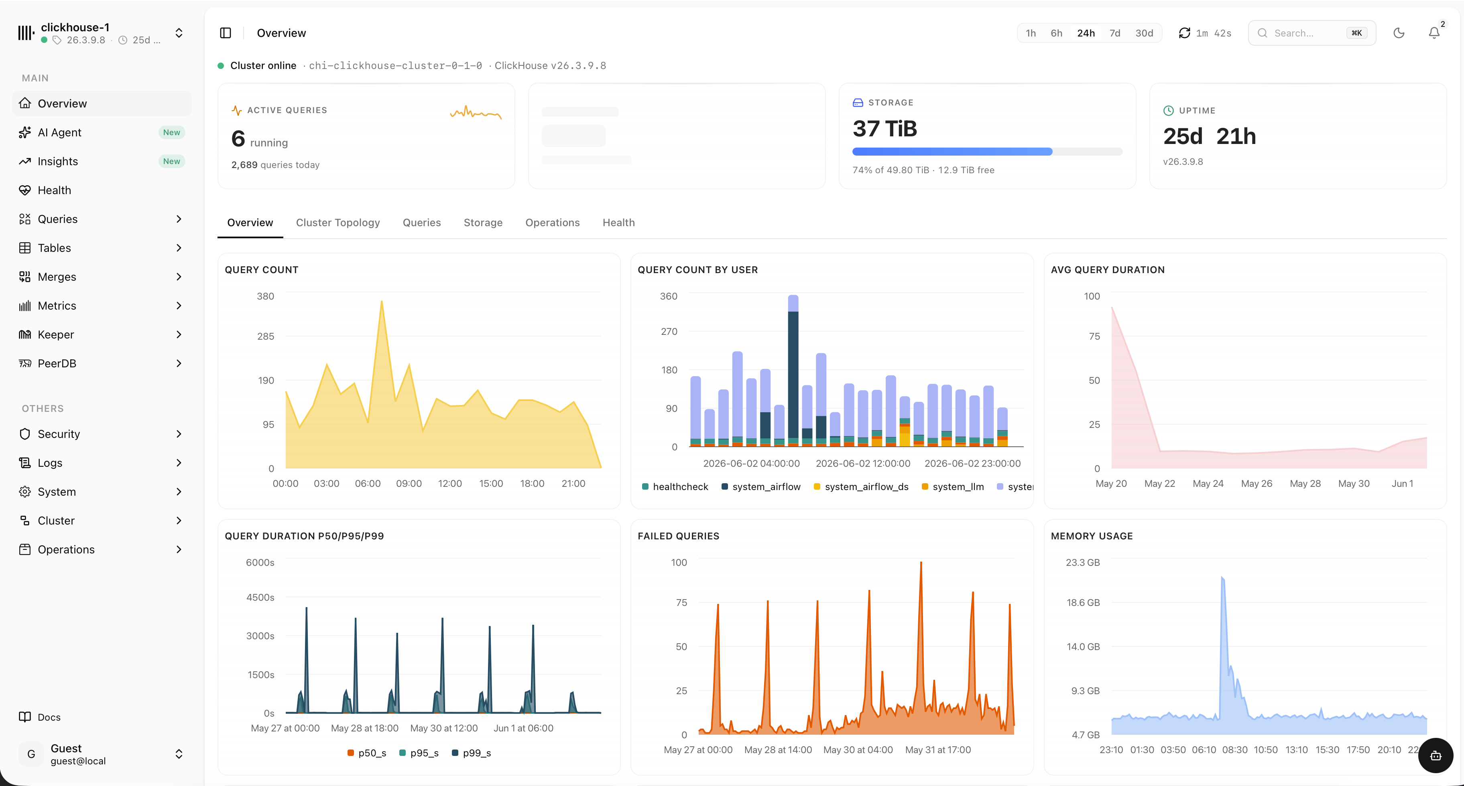The image size is (1464, 786).
Task: Click the Insights trending icon
Action: [25, 161]
